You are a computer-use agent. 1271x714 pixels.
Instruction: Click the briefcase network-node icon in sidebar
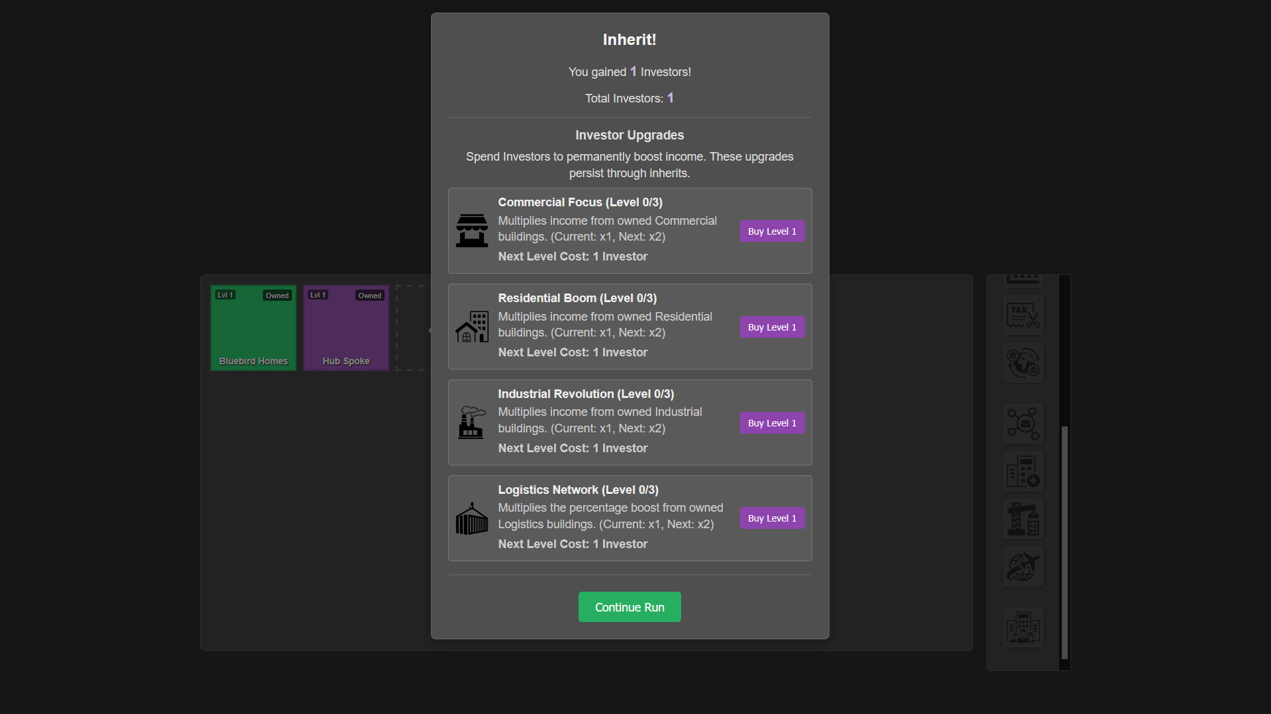1023,424
